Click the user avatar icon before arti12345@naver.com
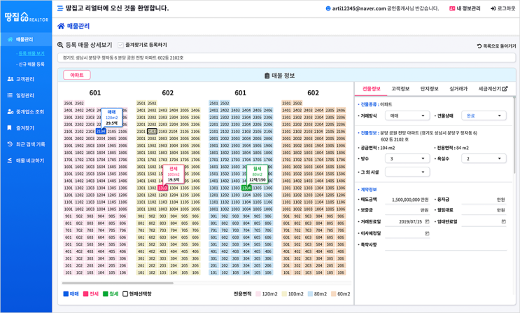520x313 pixels. [x=328, y=8]
